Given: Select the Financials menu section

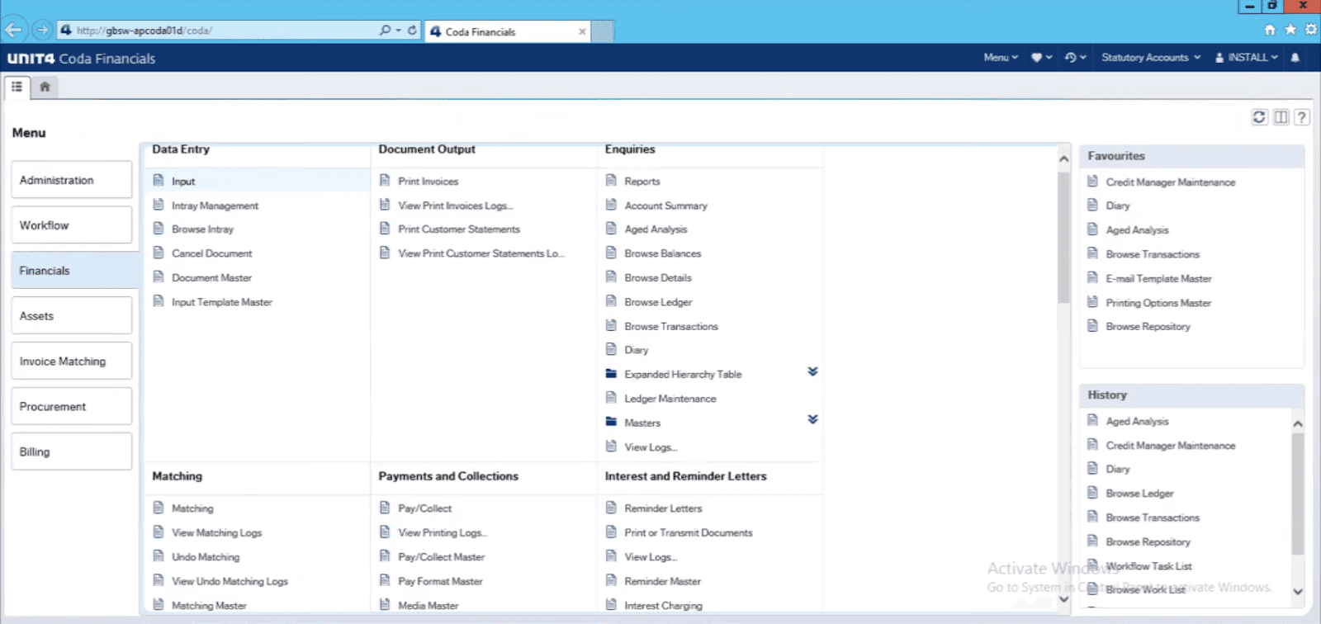Looking at the screenshot, I should [x=74, y=271].
